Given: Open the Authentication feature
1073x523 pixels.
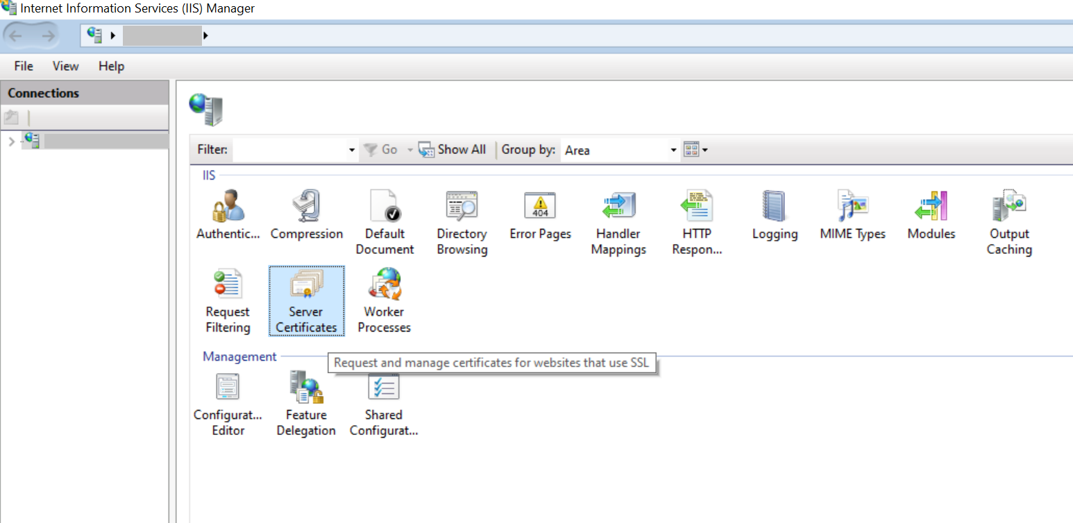Looking at the screenshot, I should click(x=228, y=215).
